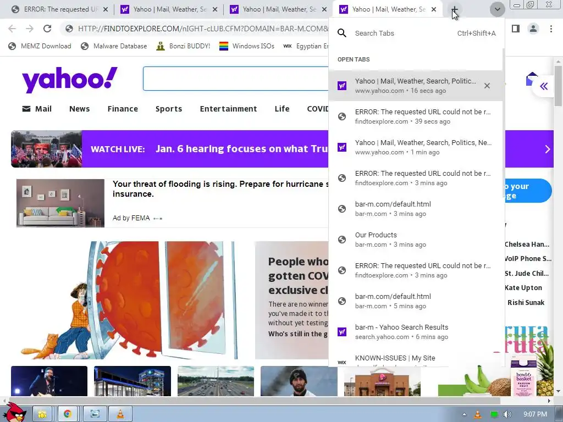563x422 pixels.
Task: Click the double-chevron collapse icon
Action: click(544, 86)
